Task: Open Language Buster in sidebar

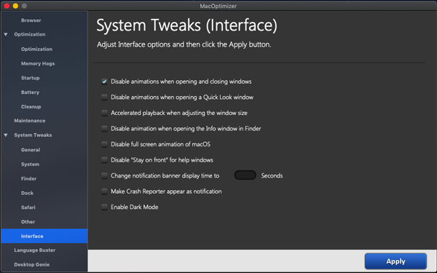Action: (35, 250)
